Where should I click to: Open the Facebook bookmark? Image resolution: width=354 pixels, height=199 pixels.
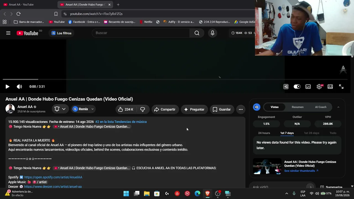(x=84, y=22)
